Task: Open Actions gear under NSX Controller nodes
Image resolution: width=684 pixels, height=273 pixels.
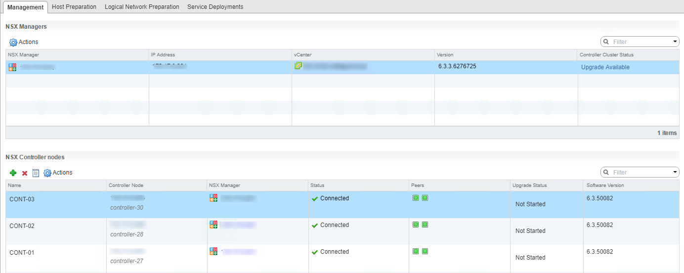Action: pos(58,173)
